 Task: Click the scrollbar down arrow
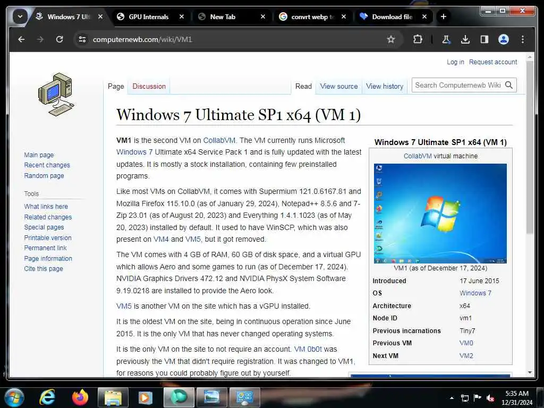530,372
